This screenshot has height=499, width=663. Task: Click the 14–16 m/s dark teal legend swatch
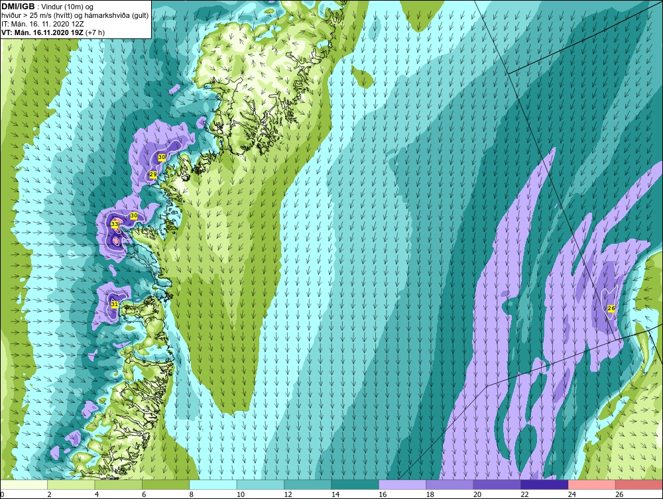355,484
